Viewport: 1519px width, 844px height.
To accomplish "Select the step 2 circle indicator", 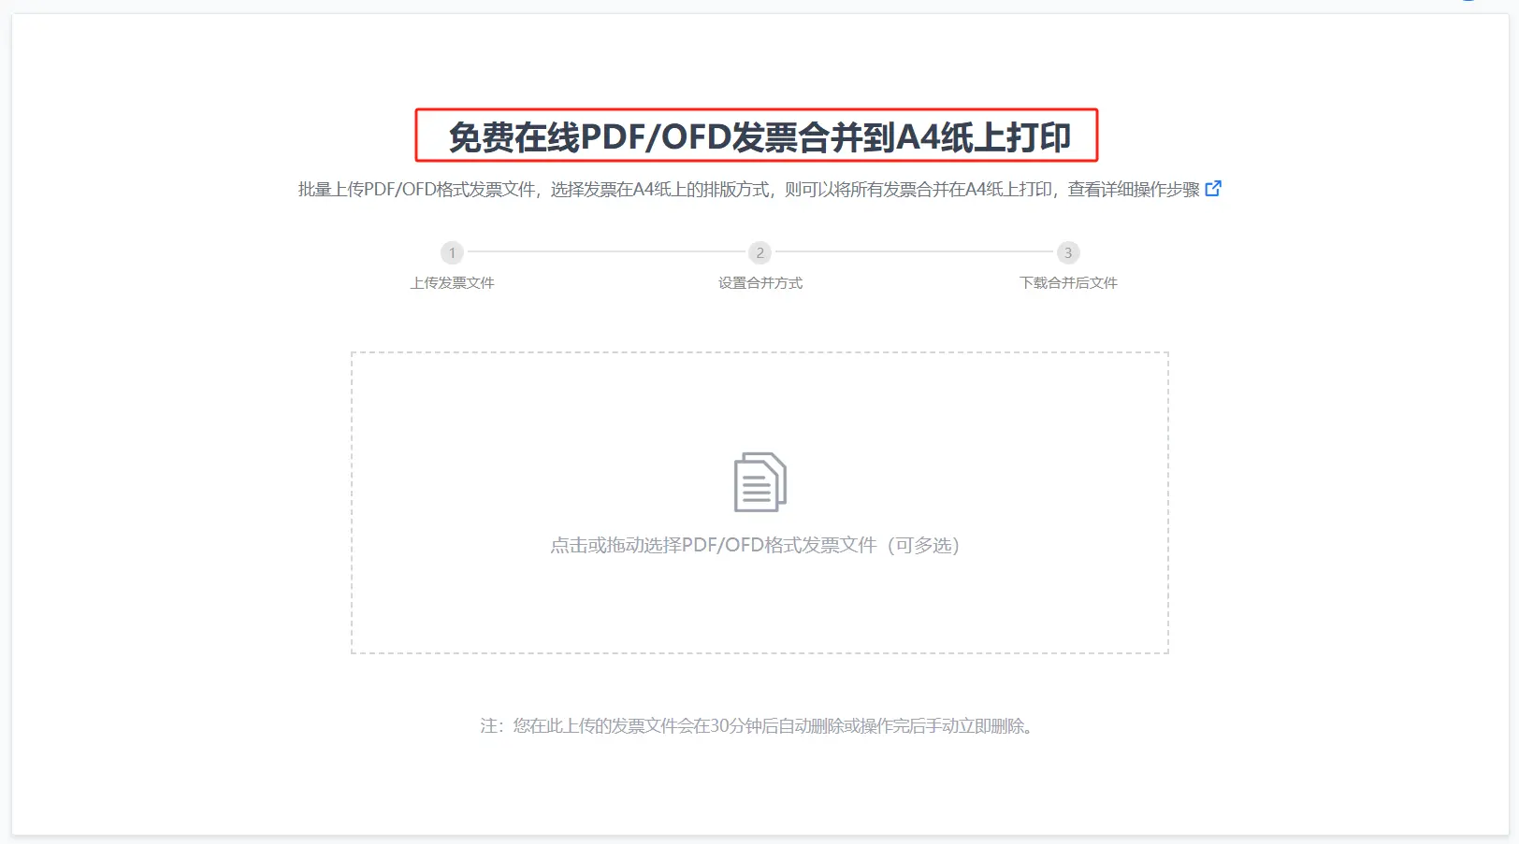I will 759,252.
